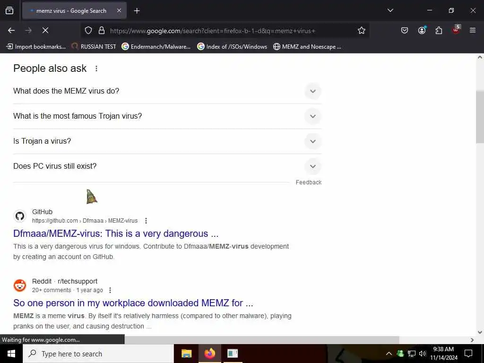Open MEMZ and Noescape bookmark
The image size is (484, 363).
(307, 47)
